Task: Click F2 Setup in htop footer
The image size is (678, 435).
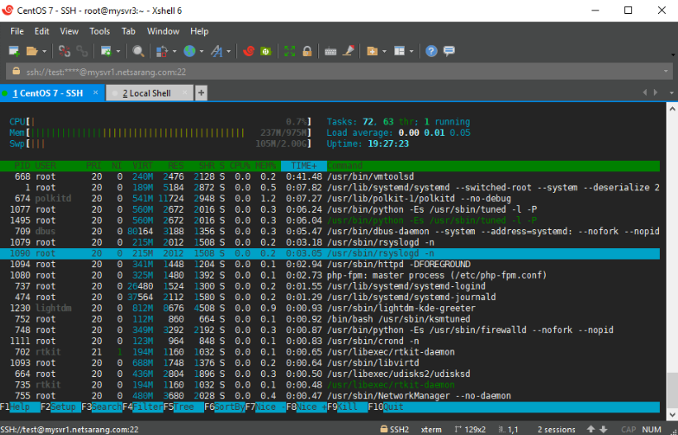Action: pyautogui.click(x=61, y=406)
